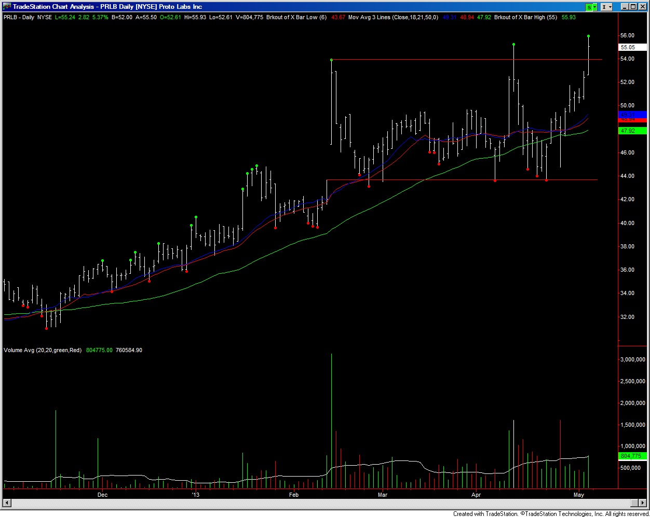Click the green 804,775 volume axis marker
650x517 pixels.
tap(633, 456)
